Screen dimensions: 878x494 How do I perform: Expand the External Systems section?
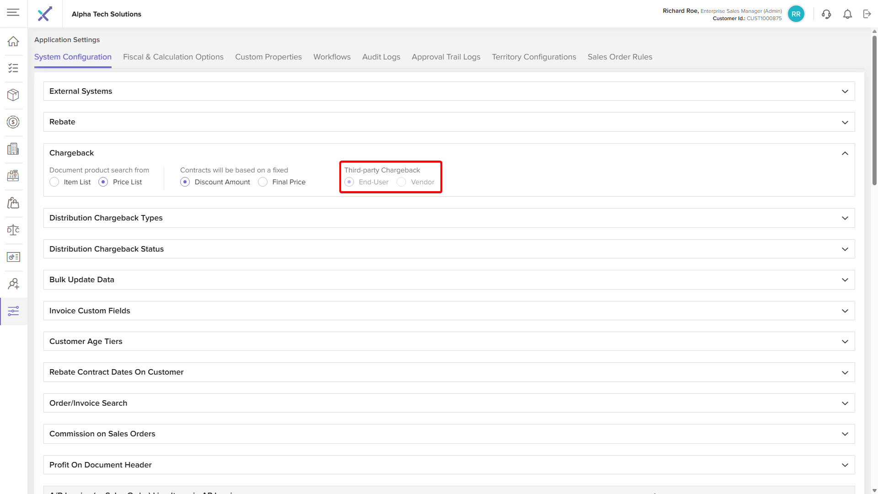tap(845, 91)
